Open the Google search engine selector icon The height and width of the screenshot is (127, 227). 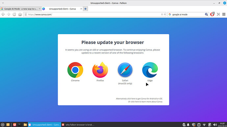170,14
